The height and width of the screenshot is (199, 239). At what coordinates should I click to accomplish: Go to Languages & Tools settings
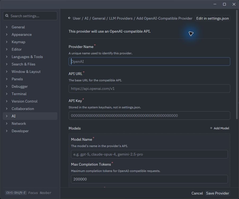pos(30,57)
